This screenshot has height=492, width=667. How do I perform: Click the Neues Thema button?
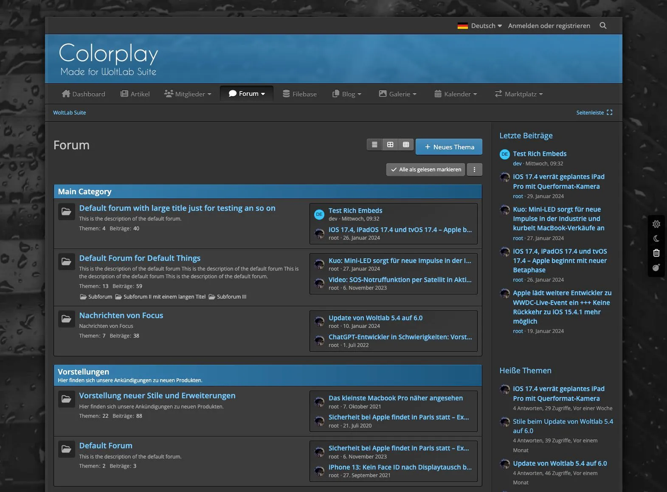click(449, 147)
